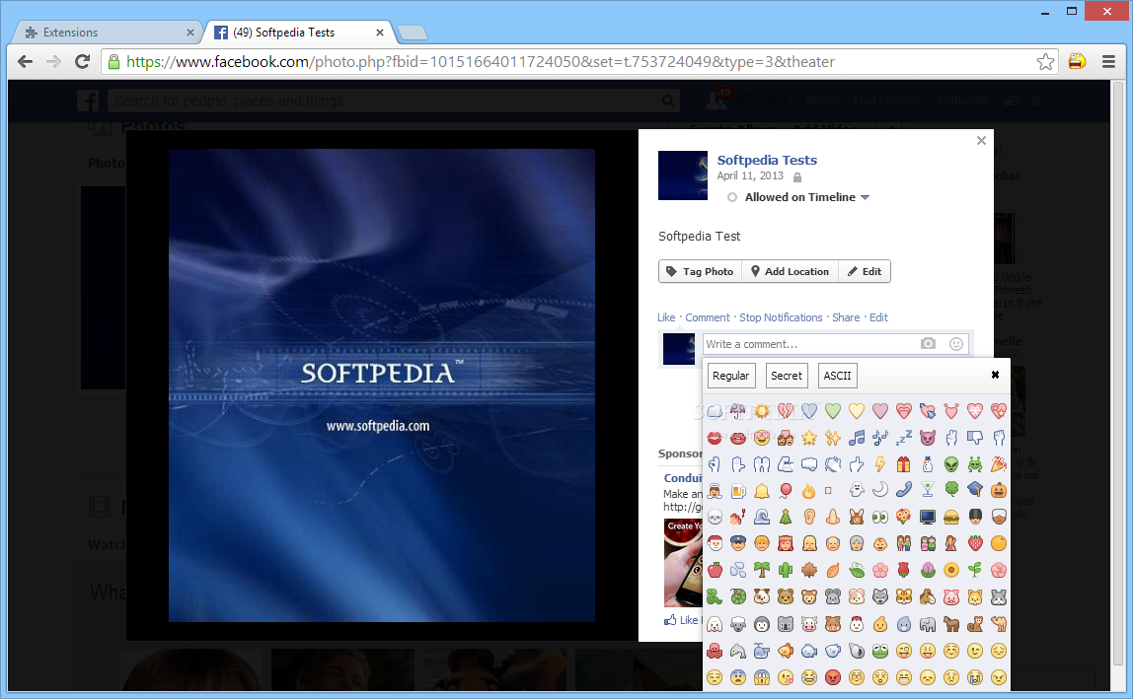The width and height of the screenshot is (1133, 699).
Task: Insert the red octopus emoji
Action: [715, 651]
